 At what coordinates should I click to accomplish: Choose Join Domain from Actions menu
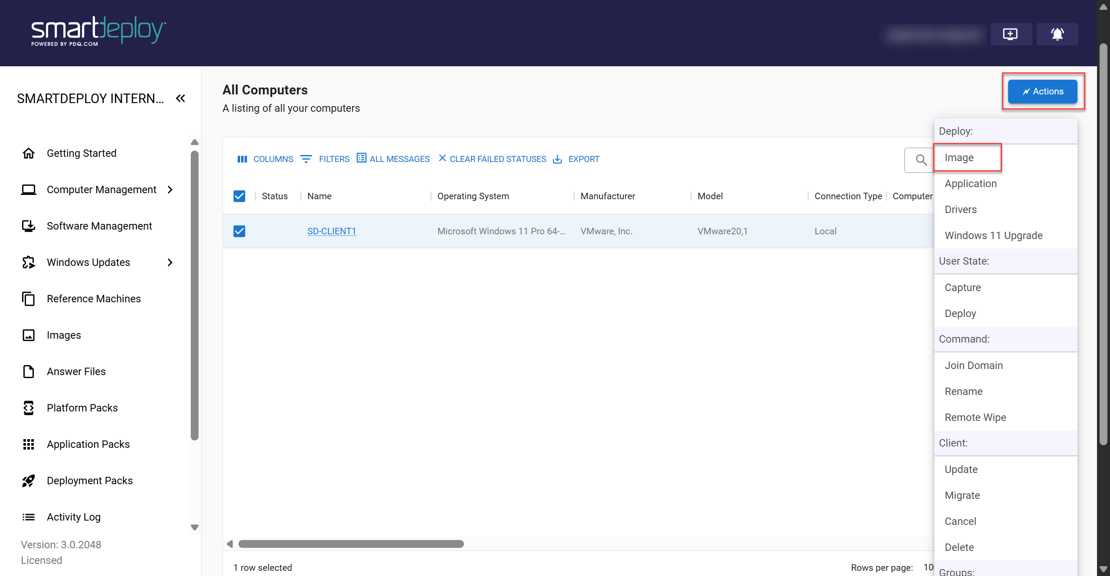(973, 366)
